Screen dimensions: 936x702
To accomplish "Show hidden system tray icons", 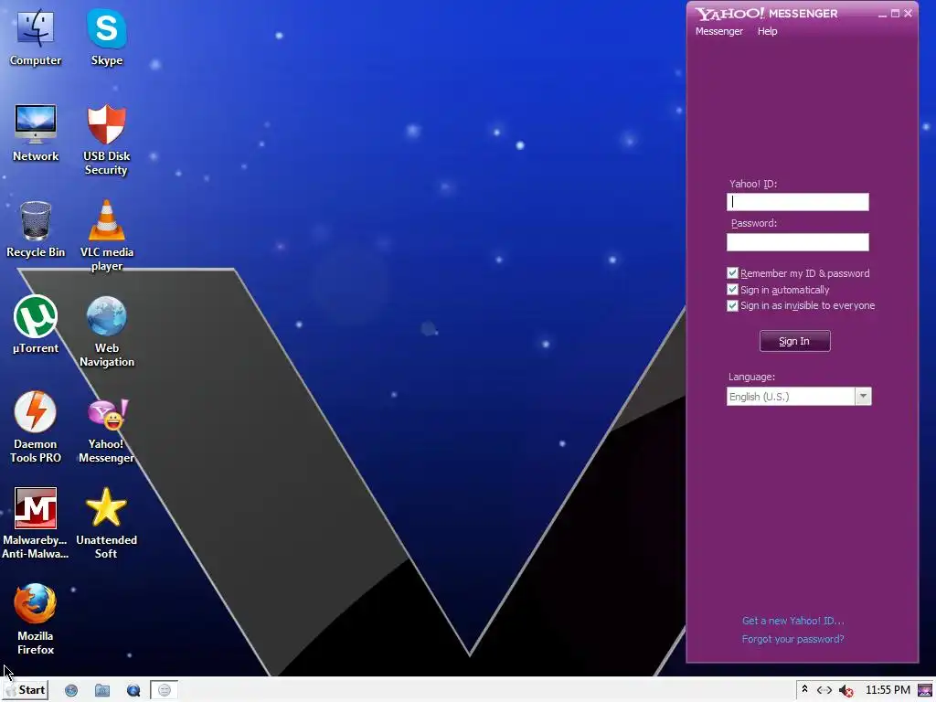I will [804, 689].
